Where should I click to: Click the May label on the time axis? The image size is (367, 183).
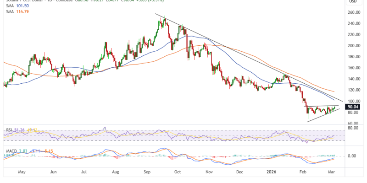pos(22,173)
